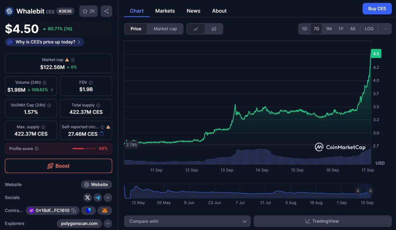The width and height of the screenshot is (396, 230).
Task: Open the polygonscan.com explorer link
Action: point(79,224)
